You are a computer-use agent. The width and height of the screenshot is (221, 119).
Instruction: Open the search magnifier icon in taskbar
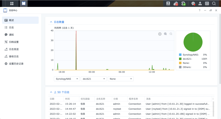[214, 4]
